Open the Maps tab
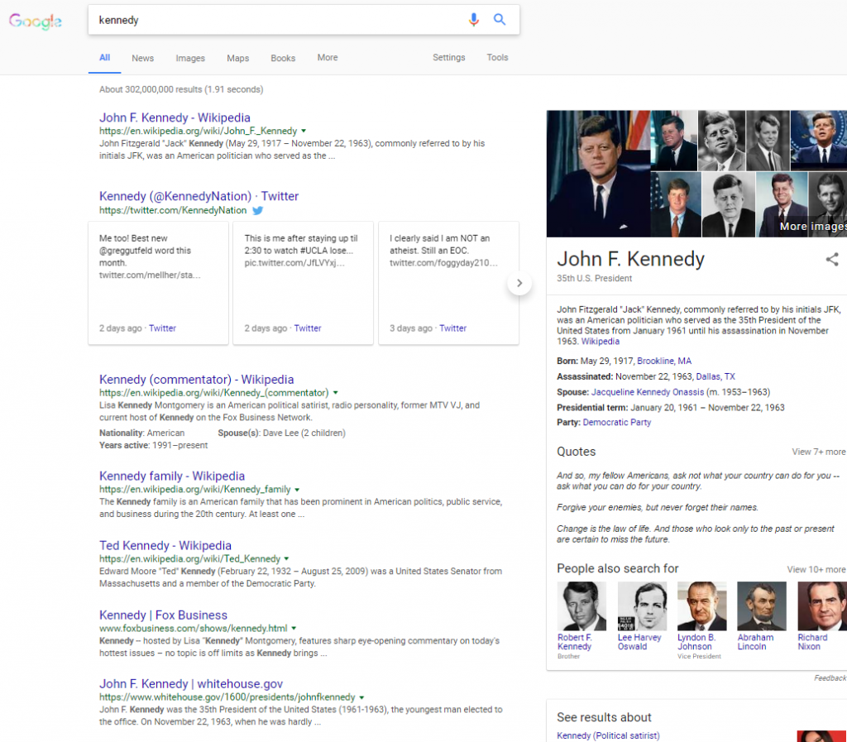This screenshot has width=847, height=742. (x=237, y=58)
